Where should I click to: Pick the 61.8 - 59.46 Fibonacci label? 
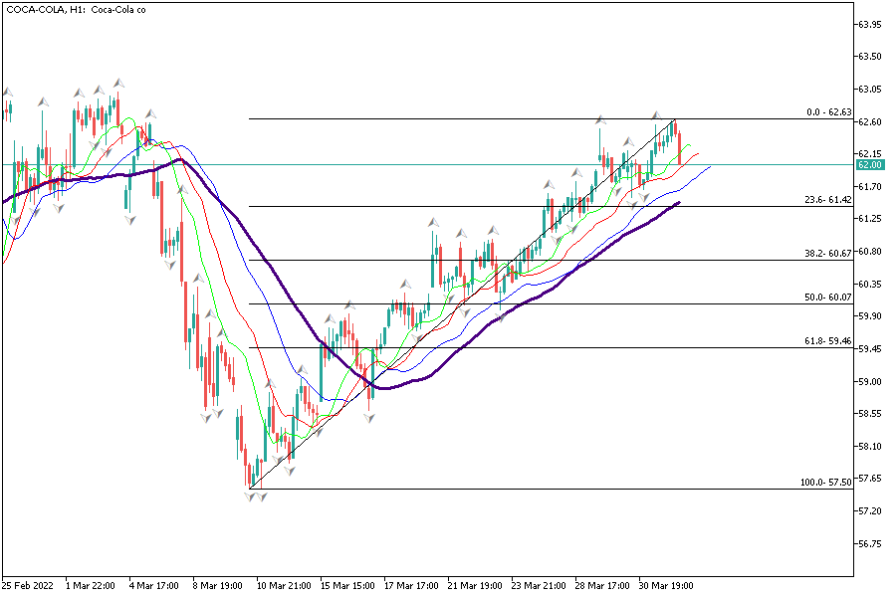827,341
